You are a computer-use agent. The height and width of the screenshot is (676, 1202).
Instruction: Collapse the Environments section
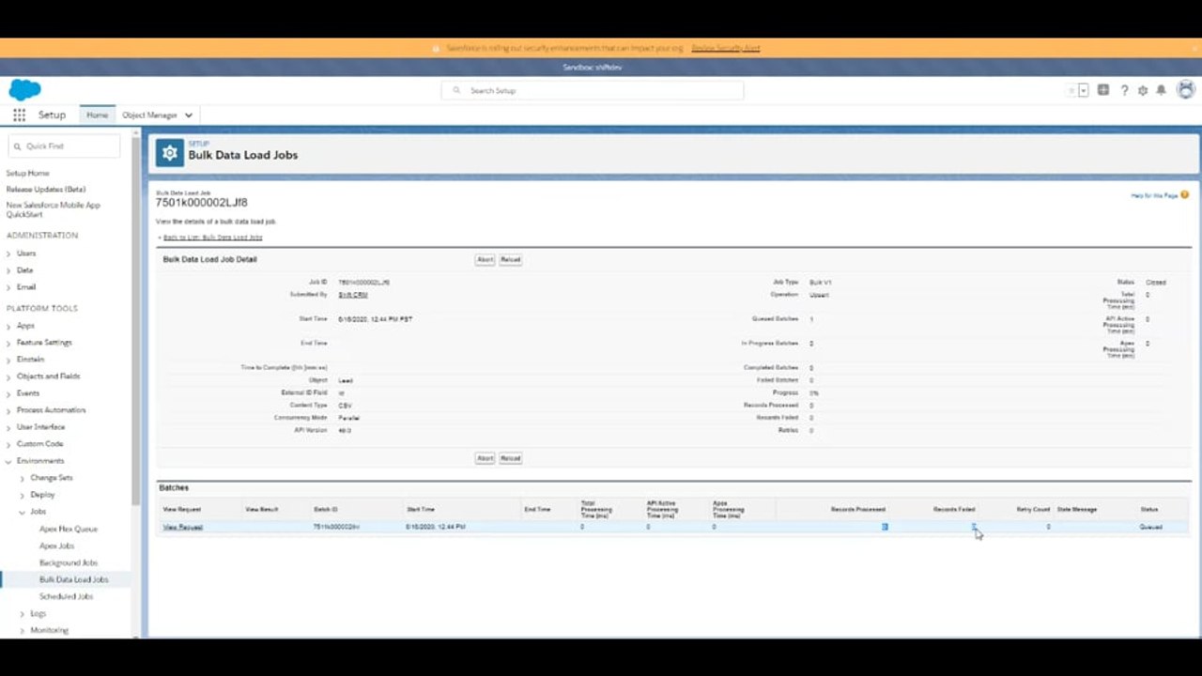tap(8, 461)
